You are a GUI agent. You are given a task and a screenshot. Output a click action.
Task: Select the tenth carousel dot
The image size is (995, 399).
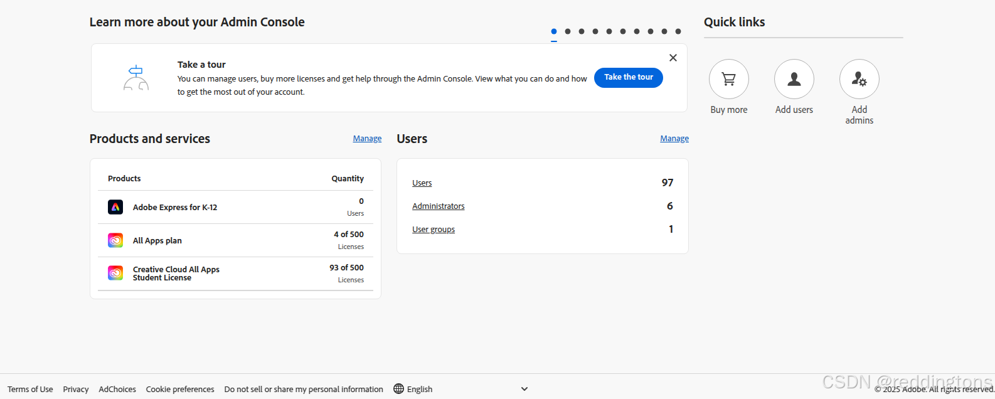(678, 31)
